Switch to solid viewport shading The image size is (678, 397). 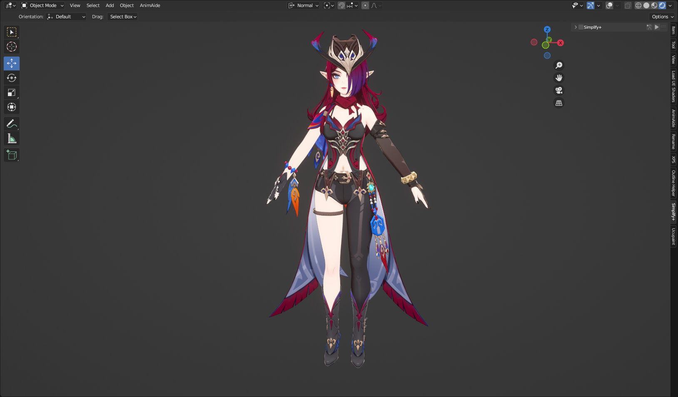[646, 5]
